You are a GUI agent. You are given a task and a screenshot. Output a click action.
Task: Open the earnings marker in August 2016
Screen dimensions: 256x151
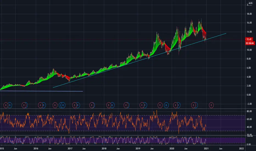(x=55, y=105)
